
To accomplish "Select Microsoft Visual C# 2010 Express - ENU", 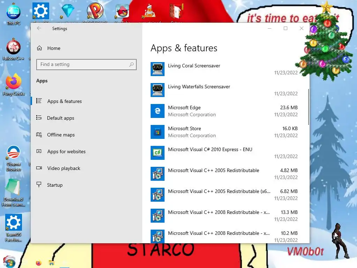I will (210, 149).
